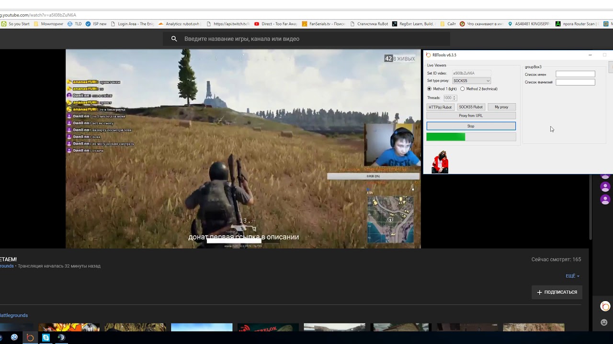Screen dimensions: 613x344
Task: Click the green progress bar in RBTools
Action: click(x=471, y=137)
